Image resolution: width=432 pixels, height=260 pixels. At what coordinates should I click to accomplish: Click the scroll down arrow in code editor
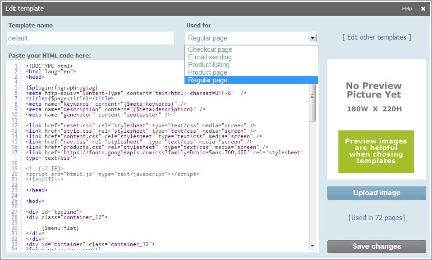pos(313,246)
